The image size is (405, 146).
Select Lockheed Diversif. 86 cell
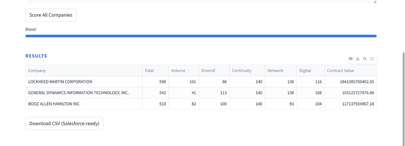click(x=214, y=82)
